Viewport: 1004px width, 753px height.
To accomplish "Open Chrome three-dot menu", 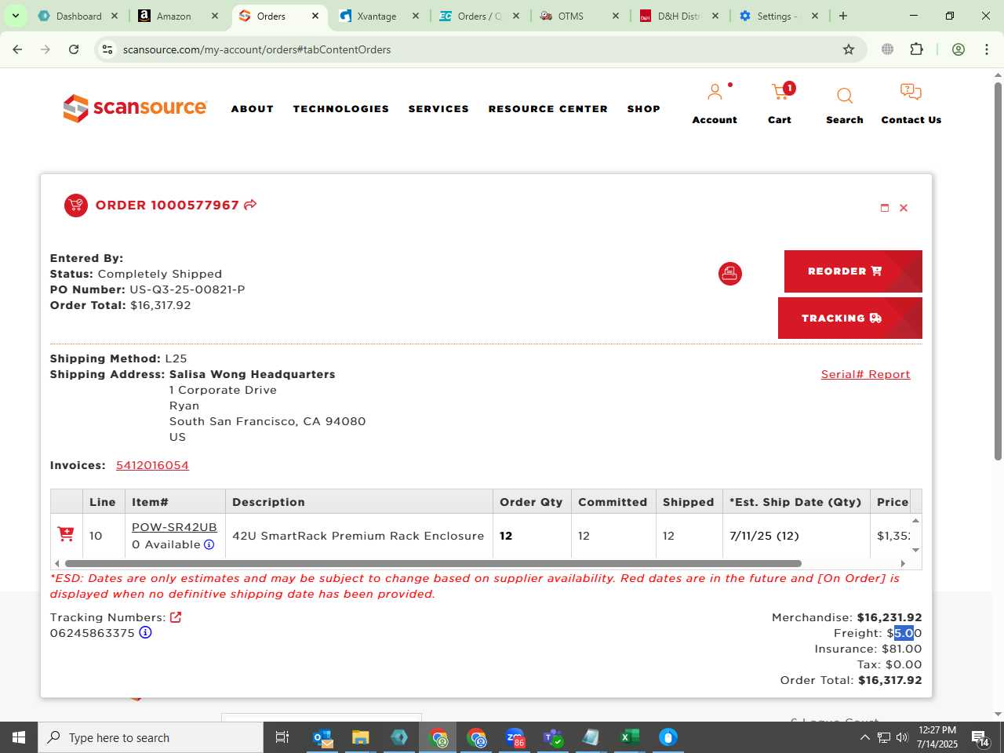I will [987, 49].
